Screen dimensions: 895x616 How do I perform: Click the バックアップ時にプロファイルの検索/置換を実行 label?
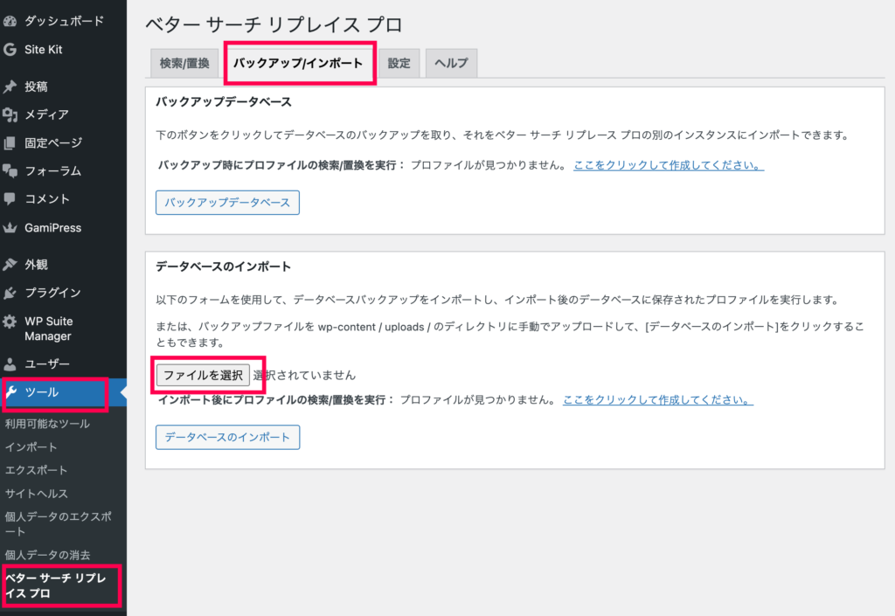pyautogui.click(x=281, y=165)
